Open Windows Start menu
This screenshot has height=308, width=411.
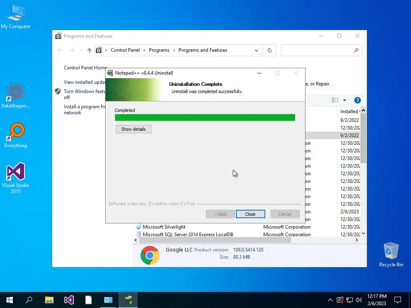[x=10, y=300]
